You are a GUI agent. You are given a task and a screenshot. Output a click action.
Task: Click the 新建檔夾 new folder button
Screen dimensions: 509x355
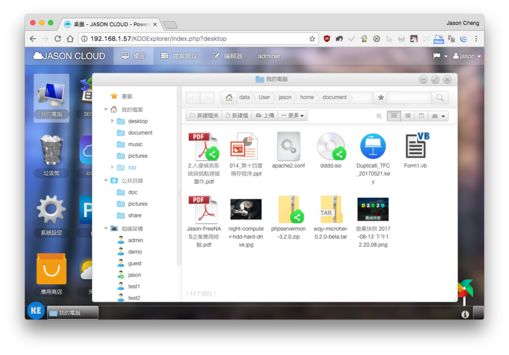click(204, 116)
